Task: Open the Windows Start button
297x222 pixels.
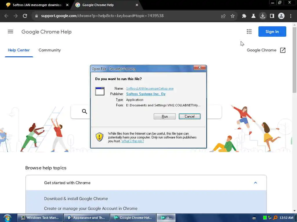Action: (x=7, y=218)
